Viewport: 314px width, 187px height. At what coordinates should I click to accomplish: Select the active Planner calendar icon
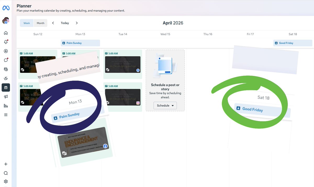click(x=6, y=88)
